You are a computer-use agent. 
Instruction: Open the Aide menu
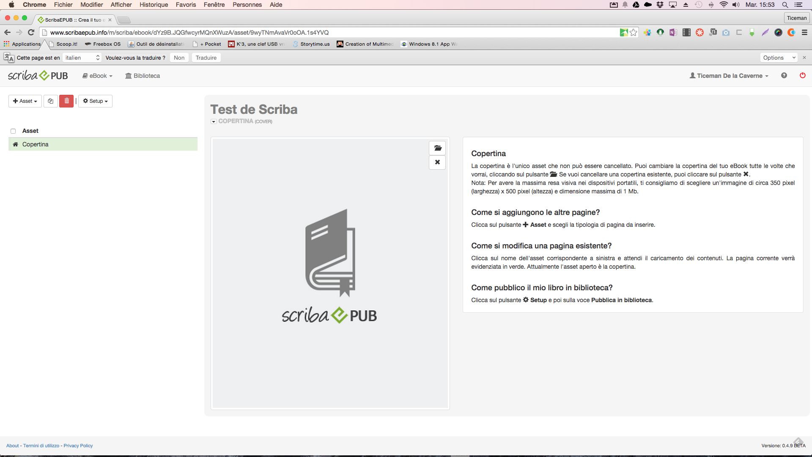click(x=276, y=5)
